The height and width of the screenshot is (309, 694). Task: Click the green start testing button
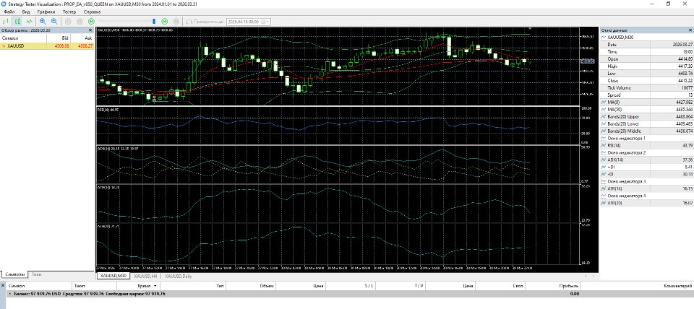(91, 21)
